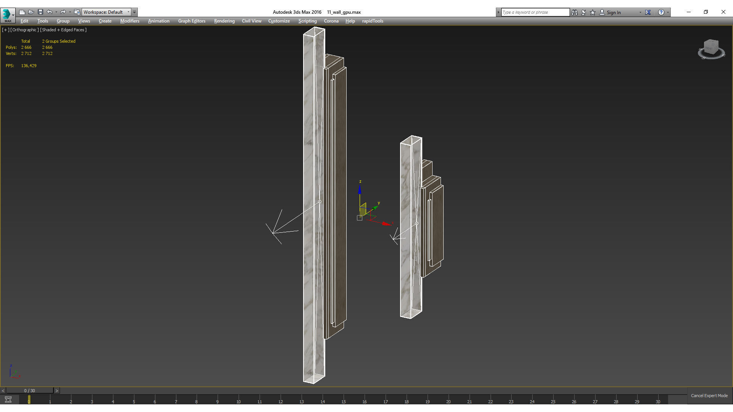
Task: Step time slider forward with right arrow
Action: [x=57, y=391]
